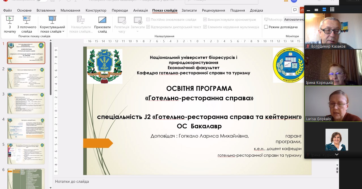Toggle Постійно оновлювати слайди checkbox
Image resolution: width=362 pixels, height=189 pixels.
(148, 20)
